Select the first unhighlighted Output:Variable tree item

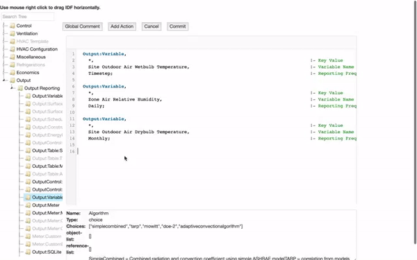tap(47, 96)
